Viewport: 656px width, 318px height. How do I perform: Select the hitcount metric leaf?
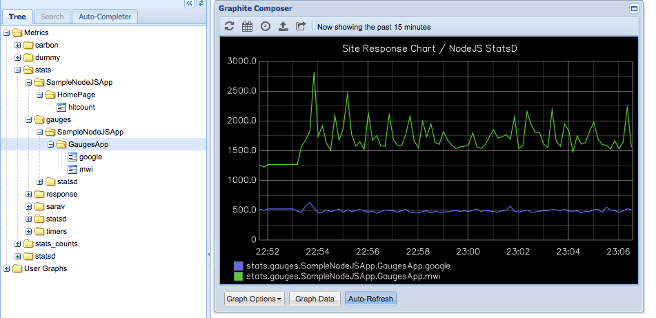tap(81, 107)
